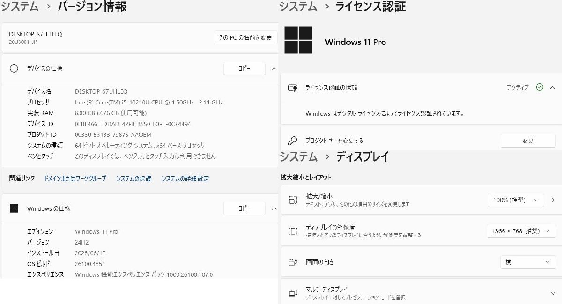This screenshot has height=304, width=562.
Task: Click the ペンとタッチ label
Action: pyautogui.click(x=41, y=156)
